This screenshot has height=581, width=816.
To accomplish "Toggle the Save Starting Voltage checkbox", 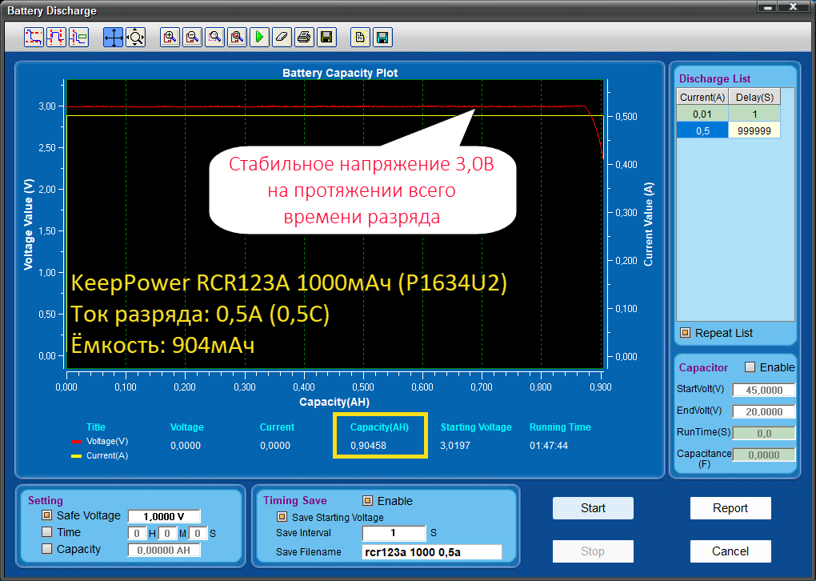I will coord(282,517).
